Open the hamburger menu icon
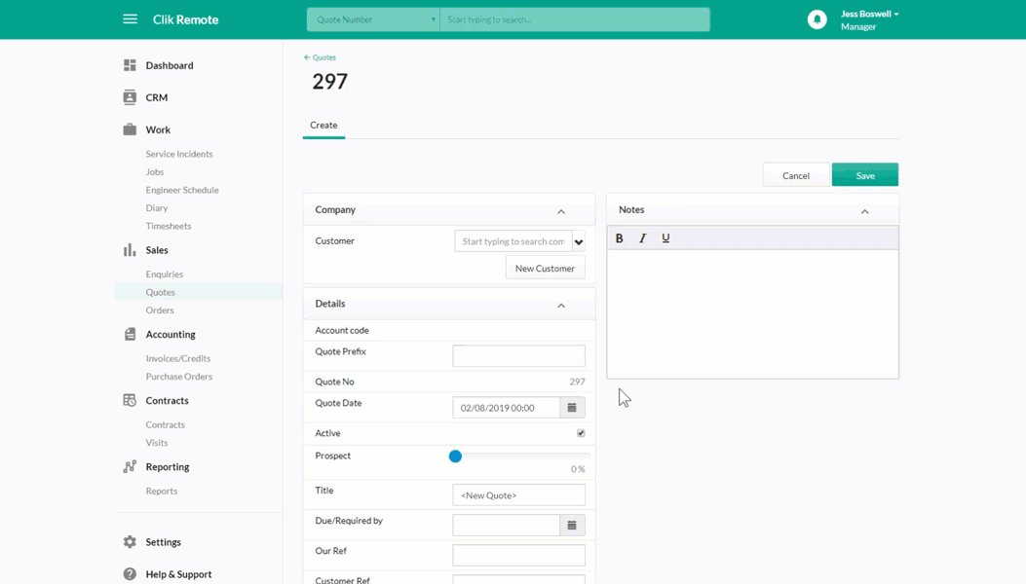The image size is (1026, 584). [x=131, y=18]
